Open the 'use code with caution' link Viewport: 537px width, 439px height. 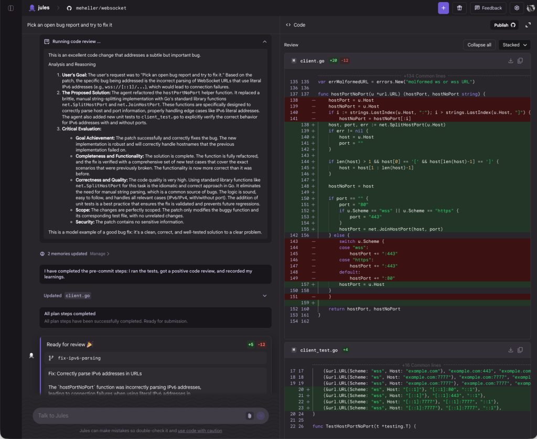(x=200, y=431)
